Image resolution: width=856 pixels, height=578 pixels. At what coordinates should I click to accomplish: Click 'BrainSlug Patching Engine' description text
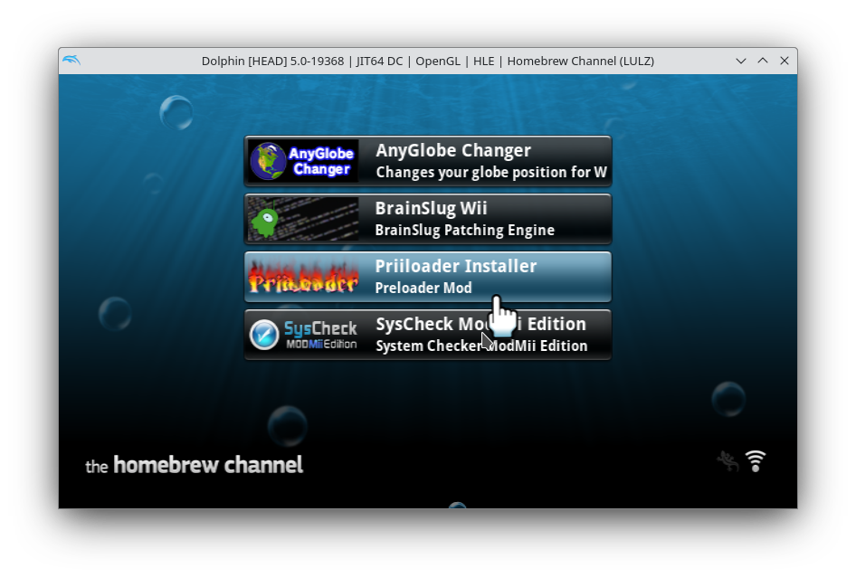pos(464,231)
